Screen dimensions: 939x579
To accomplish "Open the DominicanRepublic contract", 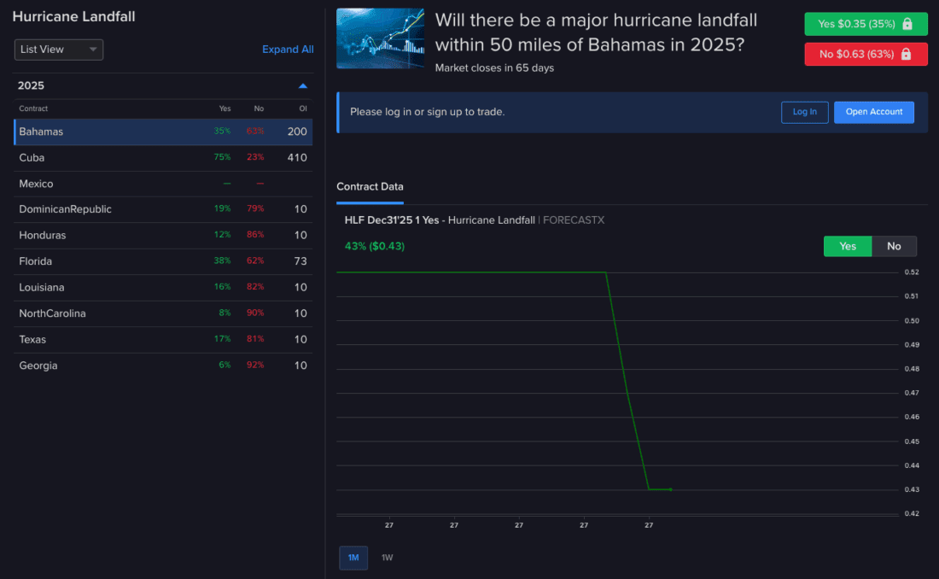I will pyautogui.click(x=163, y=209).
